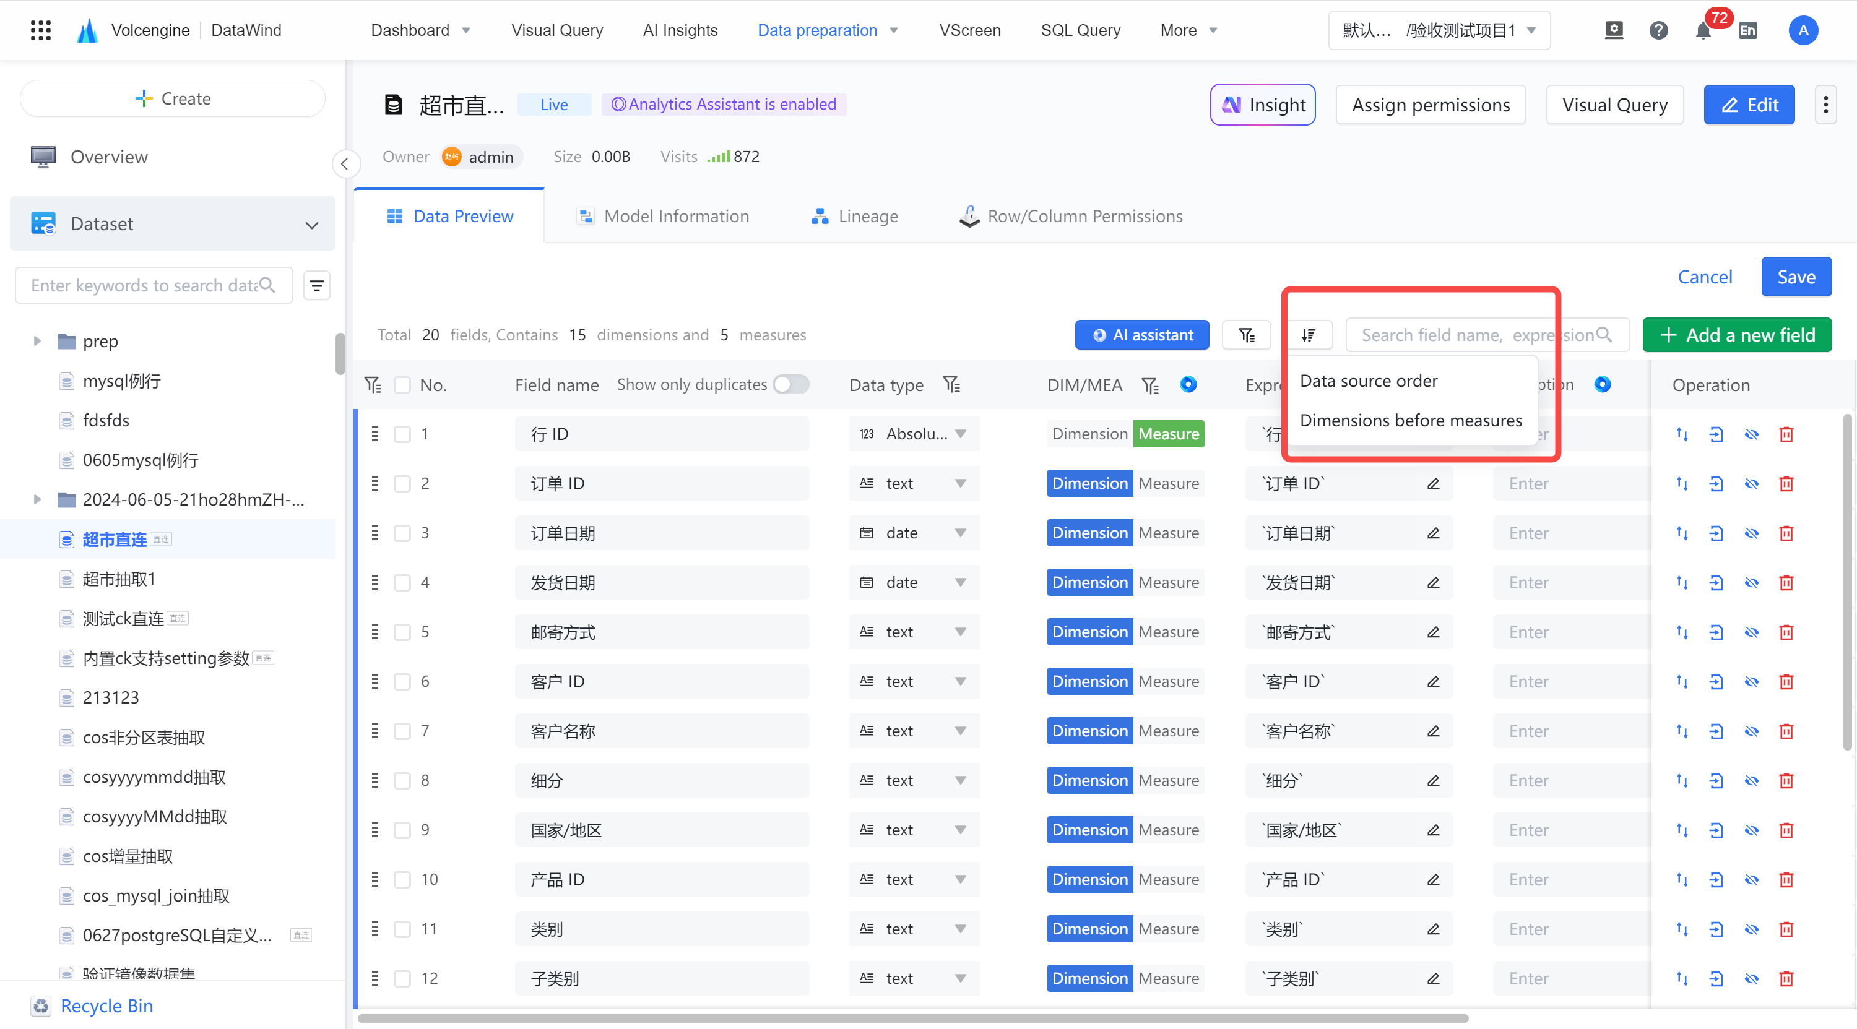1857x1029 pixels.
Task: Open more options vertical dots menu
Action: pyautogui.click(x=1825, y=105)
